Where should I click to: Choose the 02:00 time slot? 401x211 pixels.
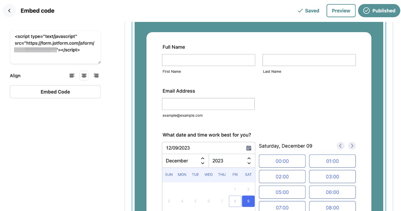coord(282,177)
